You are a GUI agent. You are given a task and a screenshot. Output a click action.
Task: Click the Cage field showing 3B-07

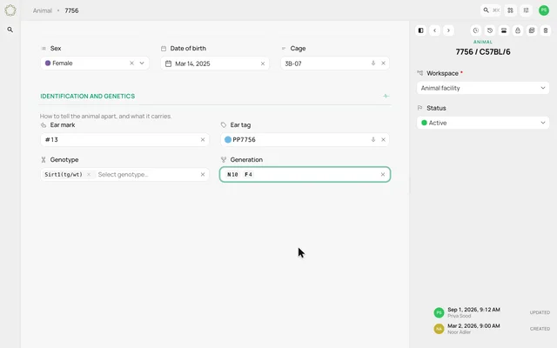(x=335, y=64)
